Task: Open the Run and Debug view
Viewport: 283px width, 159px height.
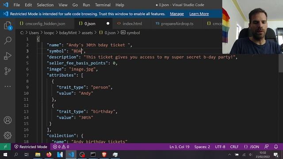Action: pyautogui.click(x=8, y=56)
